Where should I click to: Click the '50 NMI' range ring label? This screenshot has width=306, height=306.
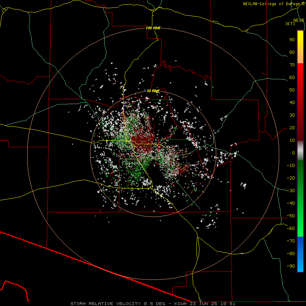pos(153,91)
